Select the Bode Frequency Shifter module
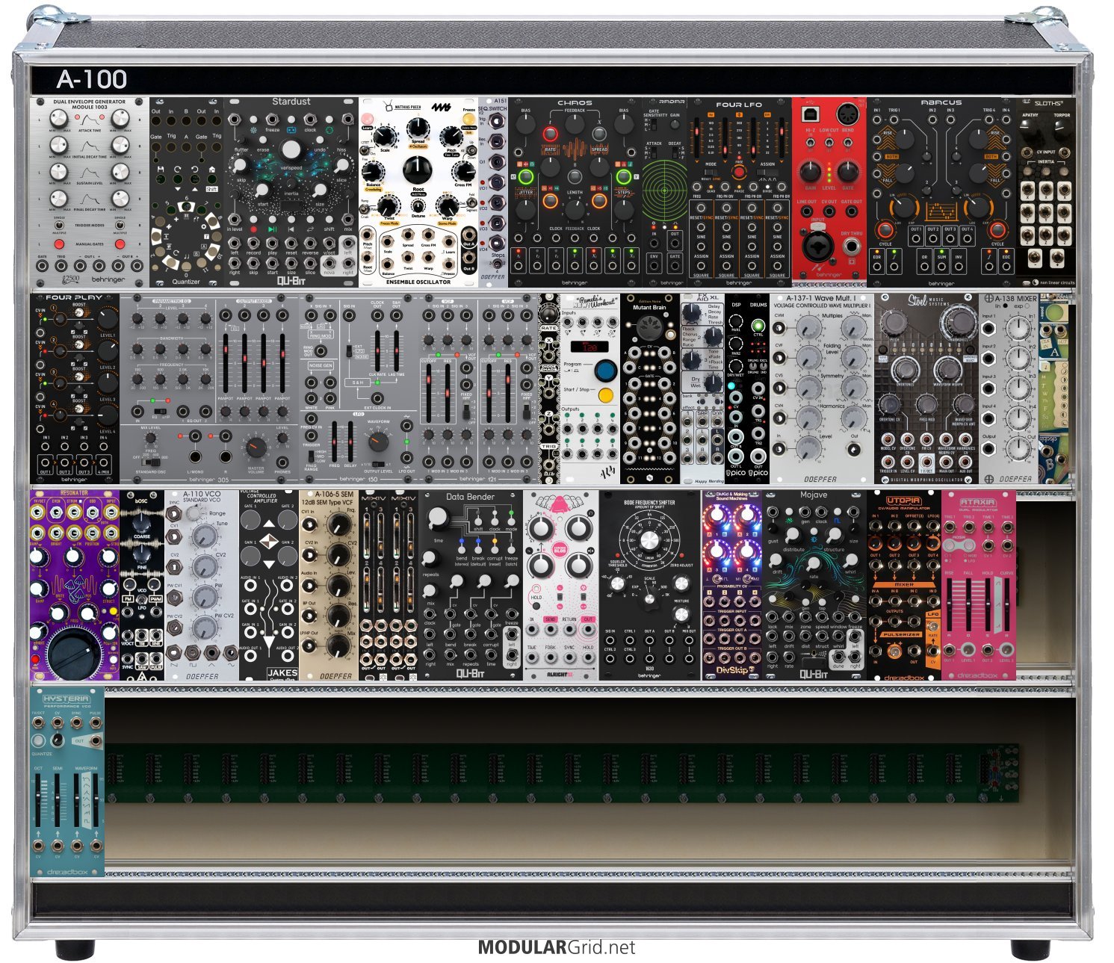This screenshot has width=1114, height=963. coord(649,585)
